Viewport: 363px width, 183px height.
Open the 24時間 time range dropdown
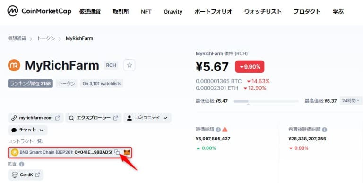coord(351,101)
